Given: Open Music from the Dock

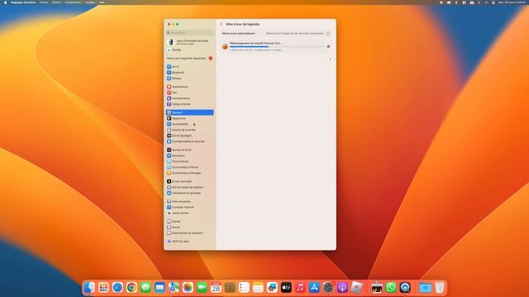Looking at the screenshot, I should (300, 288).
